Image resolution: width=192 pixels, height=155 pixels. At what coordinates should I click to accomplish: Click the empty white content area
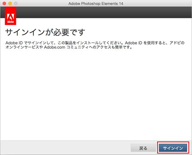click(96, 94)
